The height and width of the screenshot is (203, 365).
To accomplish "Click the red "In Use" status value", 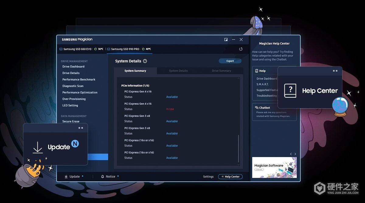I will tap(170, 109).
